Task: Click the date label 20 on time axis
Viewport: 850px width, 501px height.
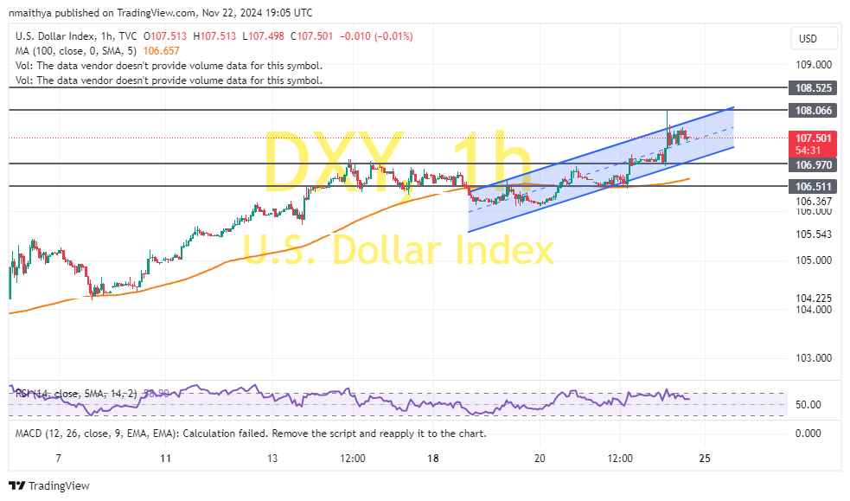Action: click(540, 459)
